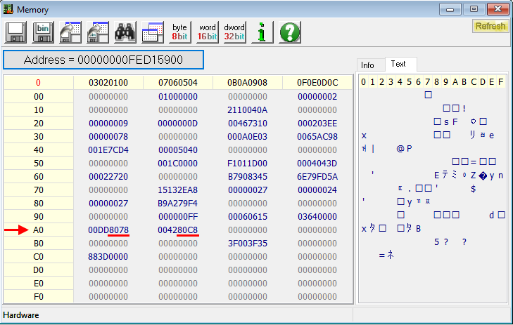
Task: Click cell value 00DD8078 in row A0
Action: pyautogui.click(x=108, y=230)
